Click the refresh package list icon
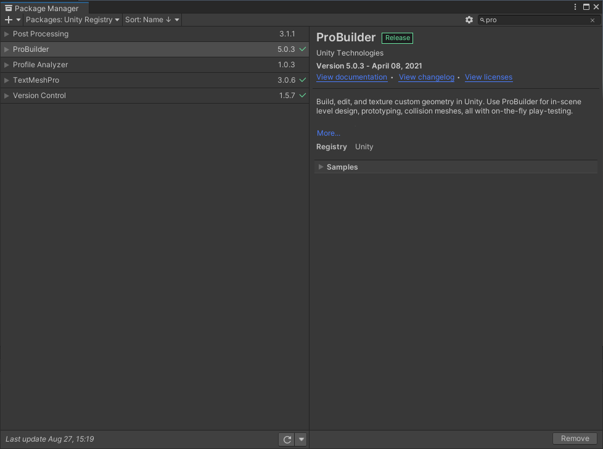The image size is (603, 449). coord(287,439)
